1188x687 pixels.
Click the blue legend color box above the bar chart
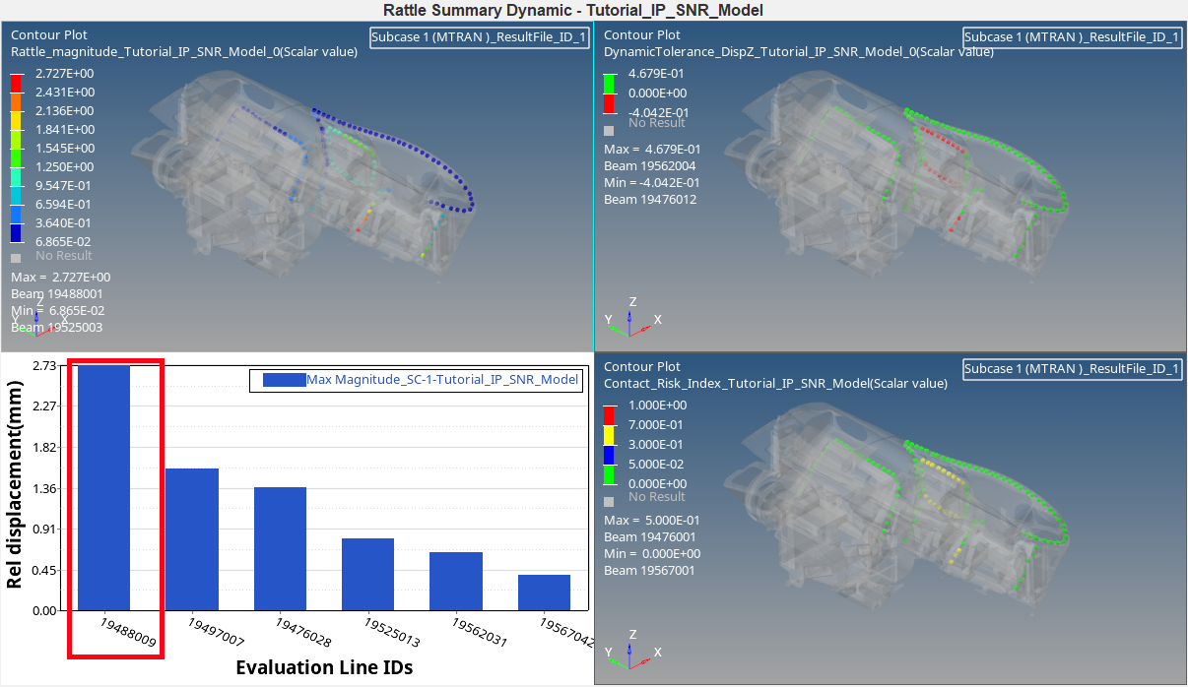(286, 380)
